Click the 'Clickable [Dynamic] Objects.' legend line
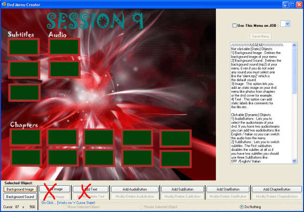This screenshot has height=212, width=304. coord(251,115)
